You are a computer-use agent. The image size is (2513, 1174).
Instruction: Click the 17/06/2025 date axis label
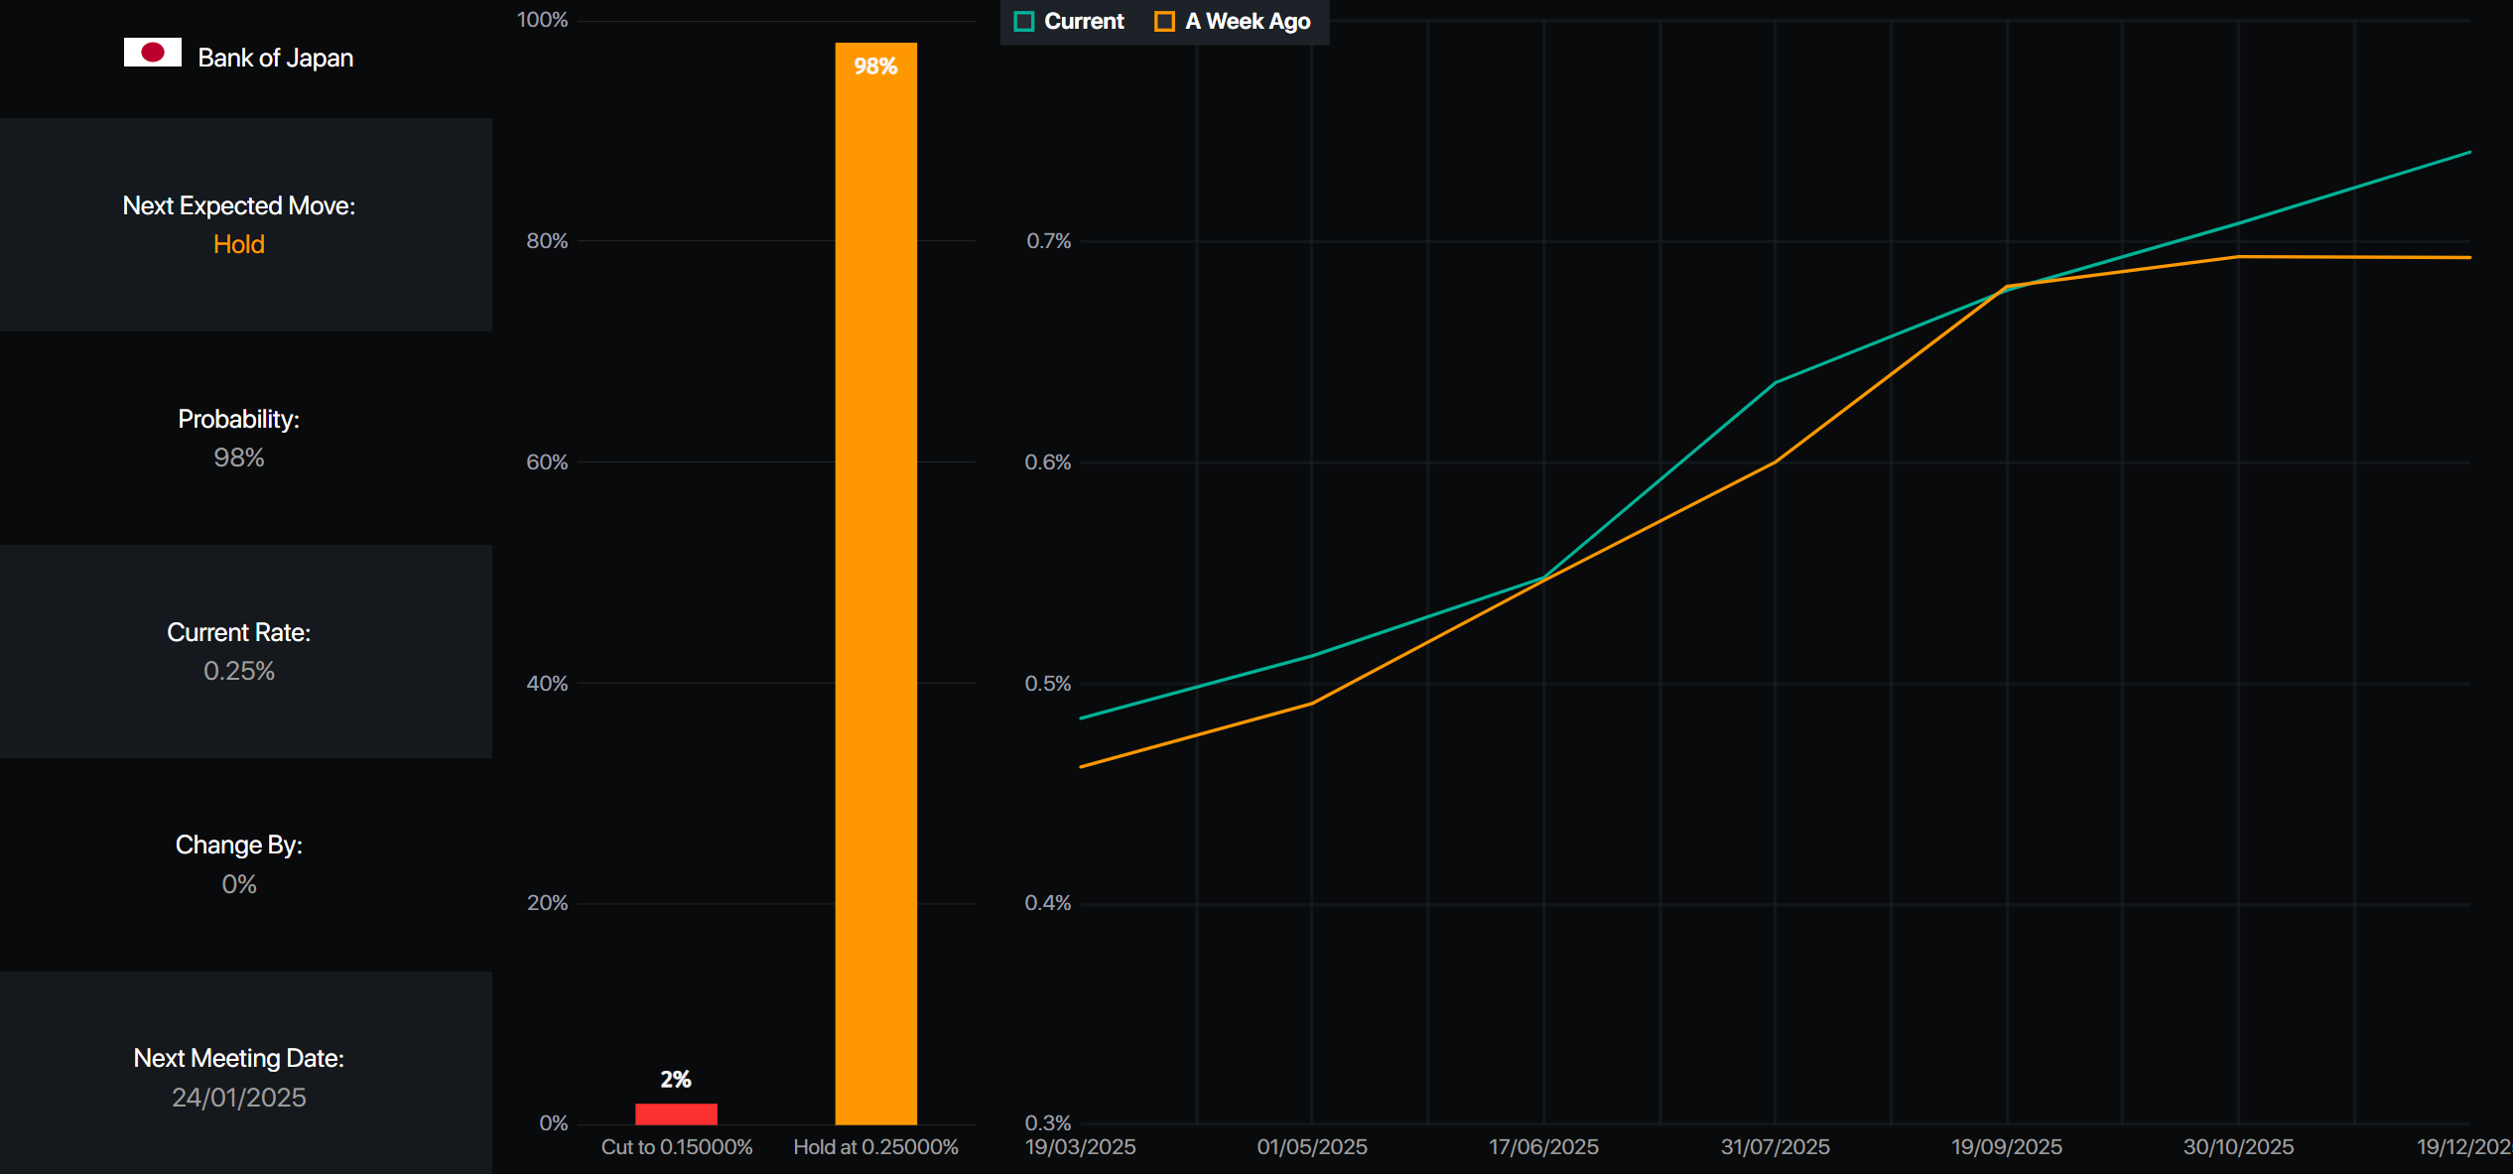pos(1543,1147)
